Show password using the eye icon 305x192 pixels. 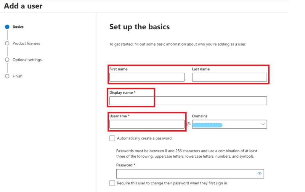(260, 174)
